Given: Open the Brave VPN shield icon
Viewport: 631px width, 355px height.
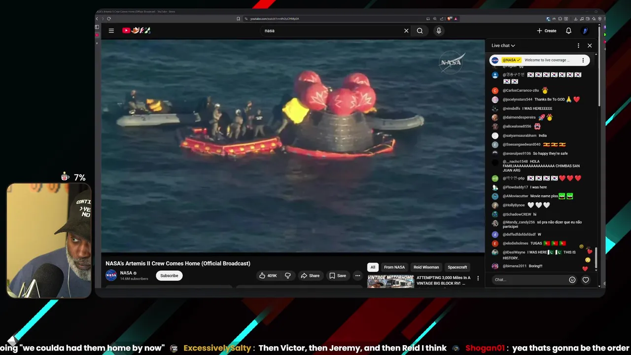Looking at the screenshot, I should coord(599,19).
